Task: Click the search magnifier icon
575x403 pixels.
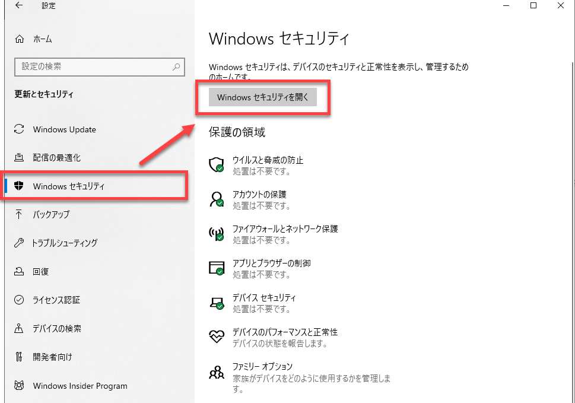Action: (x=176, y=67)
